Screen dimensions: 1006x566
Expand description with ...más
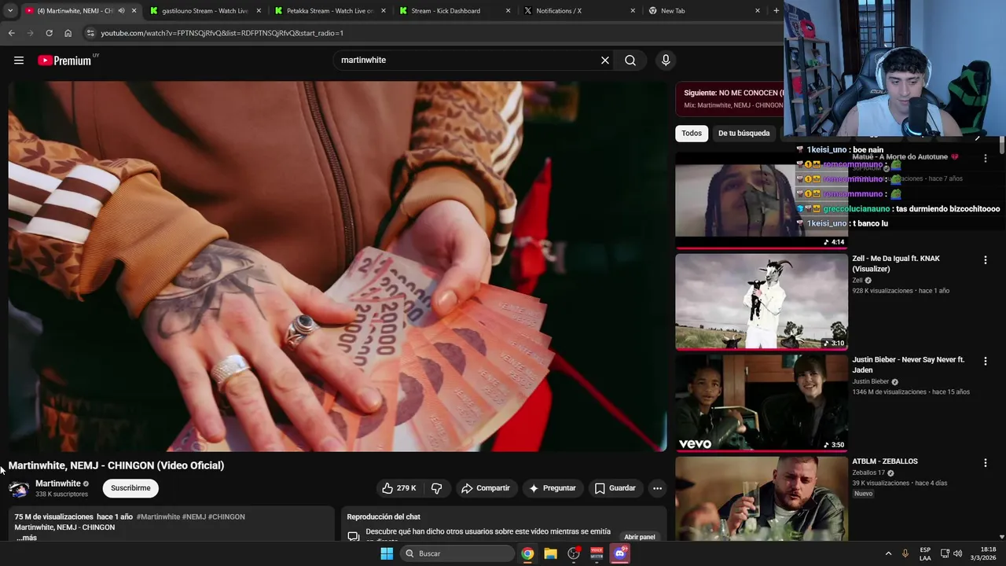pos(26,538)
